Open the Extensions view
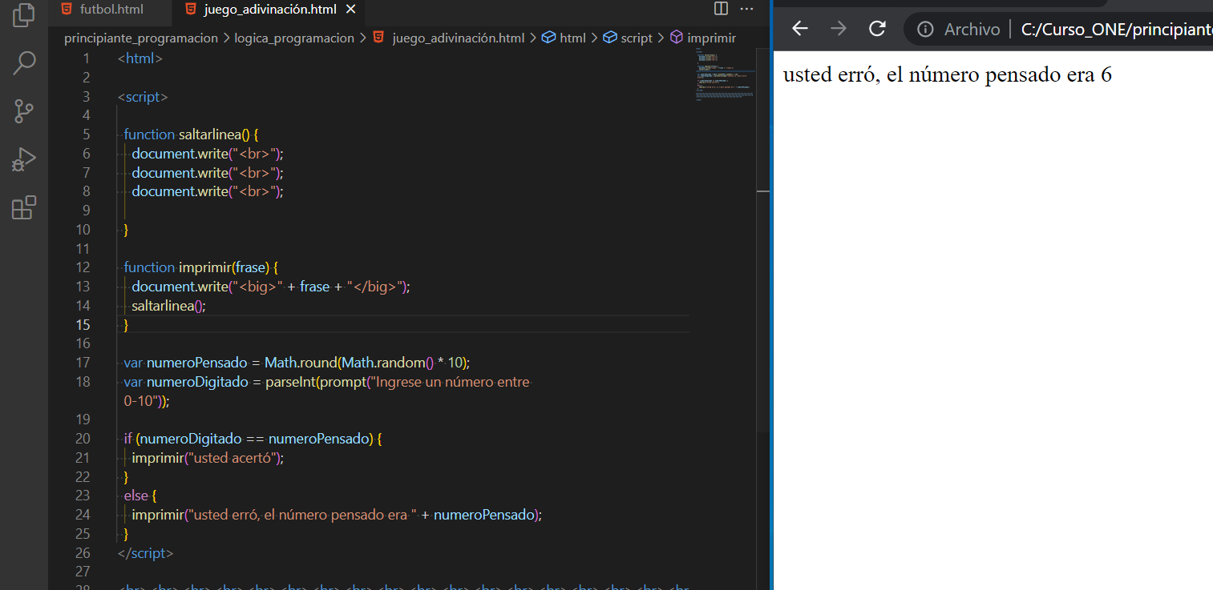This screenshot has height=590, width=1213. pos(24,207)
